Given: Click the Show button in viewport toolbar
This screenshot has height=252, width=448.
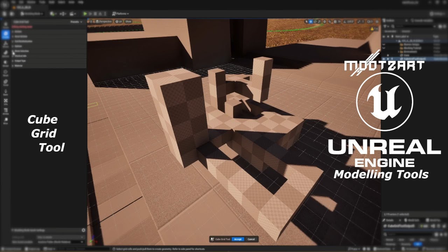Looking at the screenshot, I should click(x=128, y=21).
